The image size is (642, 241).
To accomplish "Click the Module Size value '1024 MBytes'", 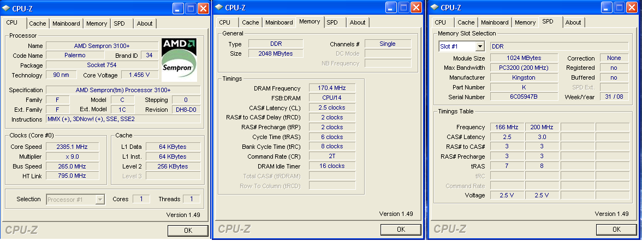I will [524, 58].
